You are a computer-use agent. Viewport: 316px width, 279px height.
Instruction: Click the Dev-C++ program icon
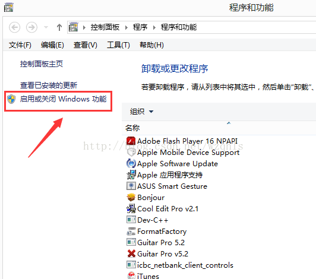[131, 220]
